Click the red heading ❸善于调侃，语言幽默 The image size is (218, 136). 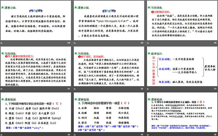[92, 57]
